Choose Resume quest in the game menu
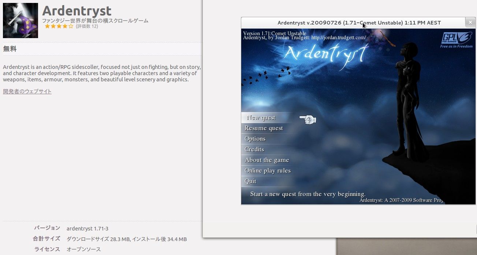This screenshot has width=477, height=255. pyautogui.click(x=264, y=128)
